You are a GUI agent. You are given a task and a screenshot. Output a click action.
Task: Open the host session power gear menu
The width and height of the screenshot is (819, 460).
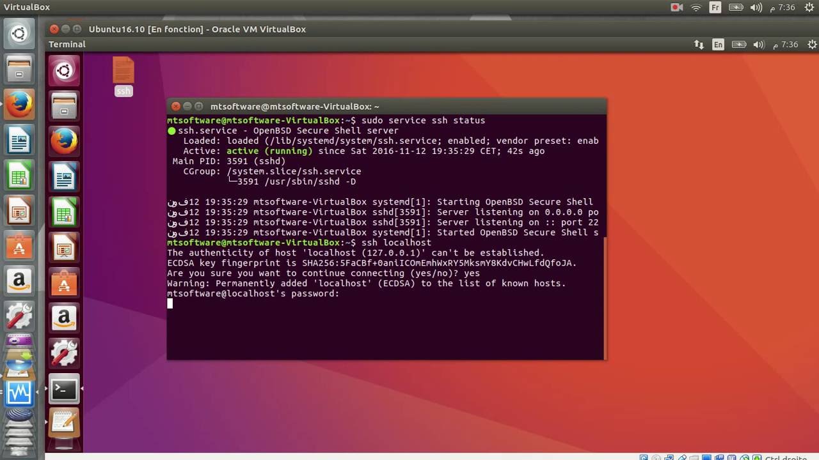pyautogui.click(x=808, y=8)
